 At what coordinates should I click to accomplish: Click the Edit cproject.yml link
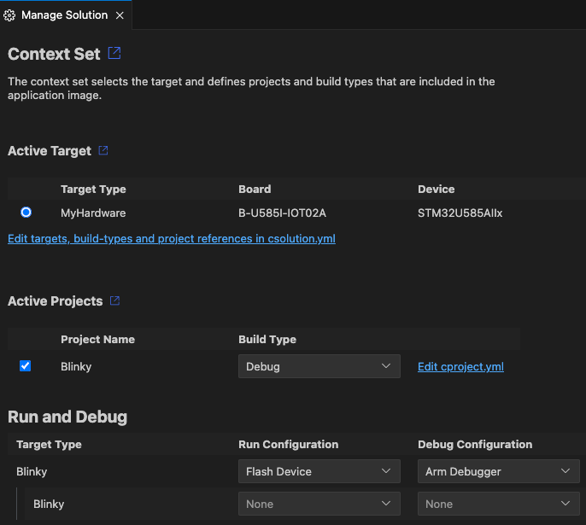460,367
